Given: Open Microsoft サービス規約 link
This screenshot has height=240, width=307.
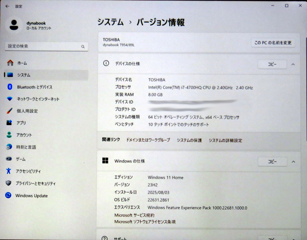Looking at the screenshot, I should [x=134, y=215].
